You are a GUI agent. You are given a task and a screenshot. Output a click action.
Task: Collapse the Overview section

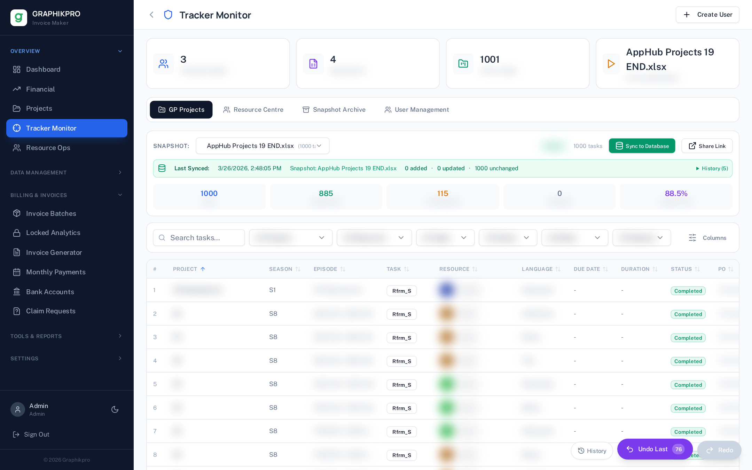67,51
